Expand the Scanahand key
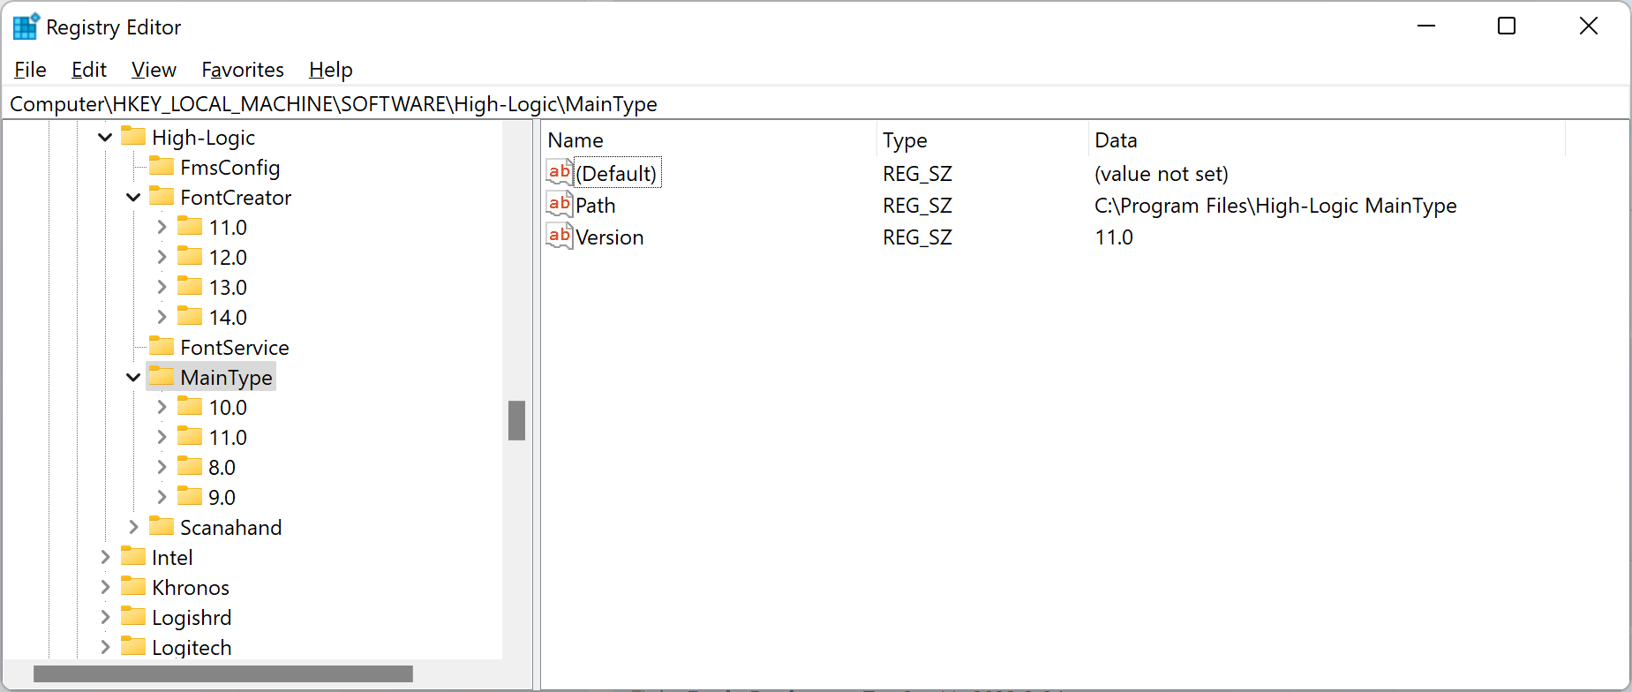Viewport: 1632px width, 692px height. tap(133, 527)
